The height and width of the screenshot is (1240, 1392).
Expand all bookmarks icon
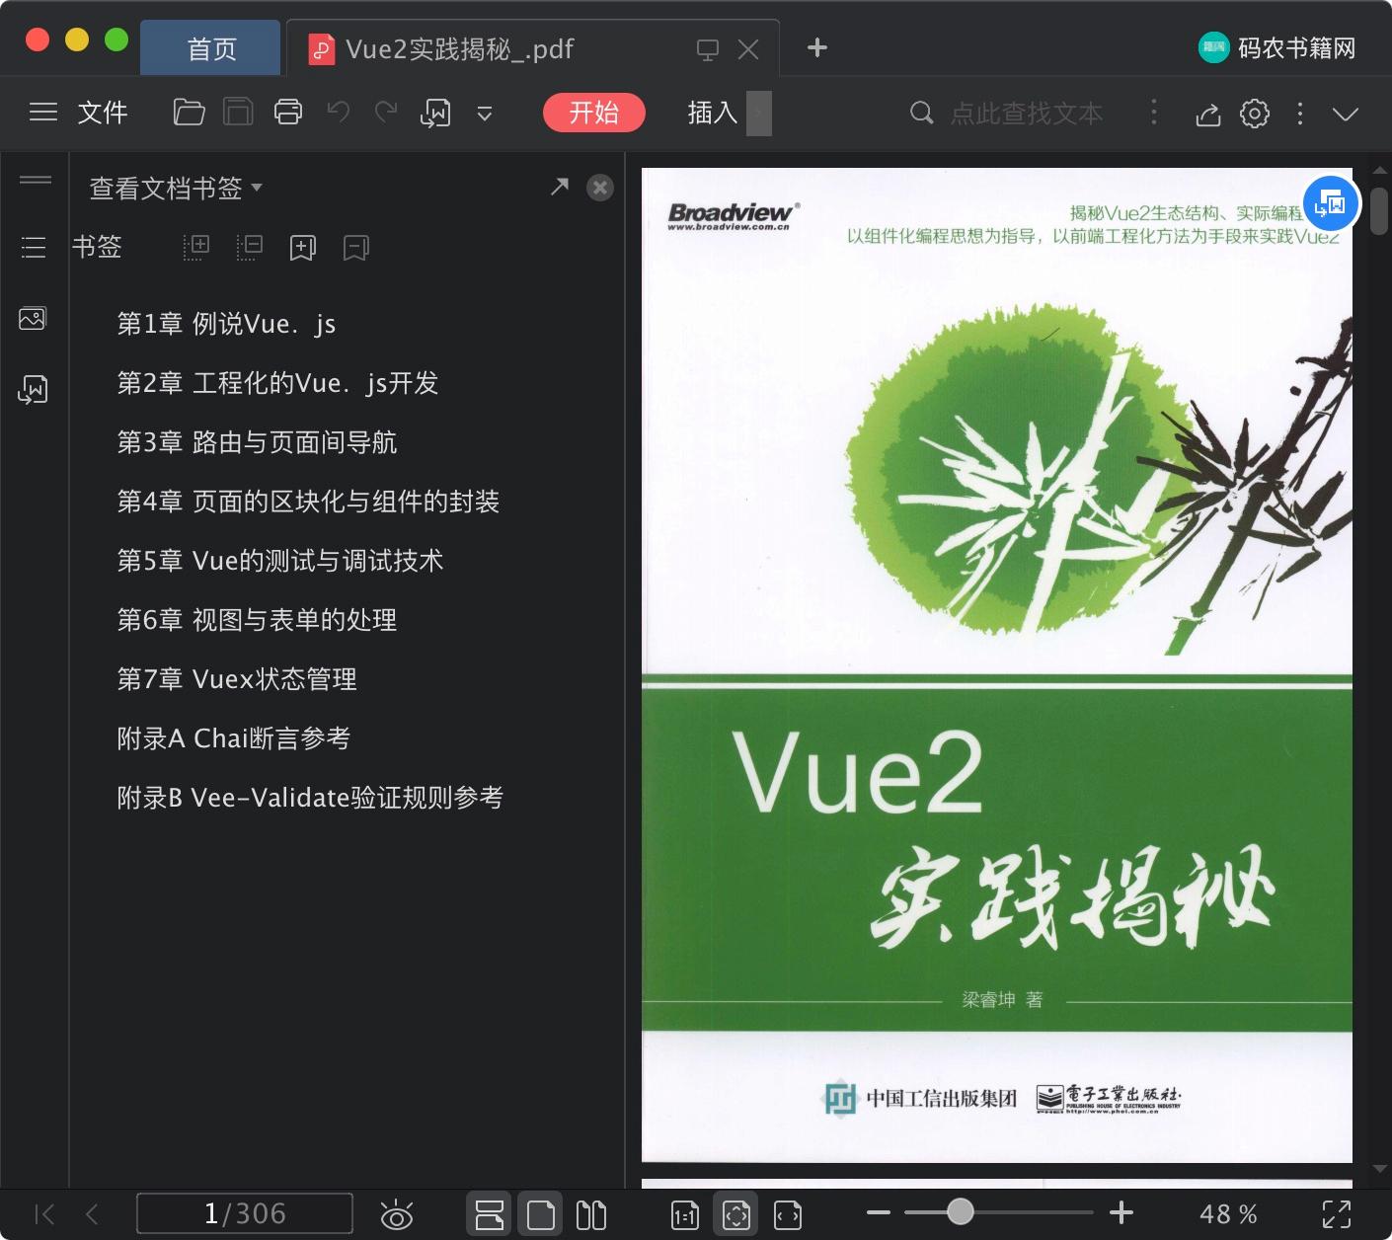click(x=196, y=247)
